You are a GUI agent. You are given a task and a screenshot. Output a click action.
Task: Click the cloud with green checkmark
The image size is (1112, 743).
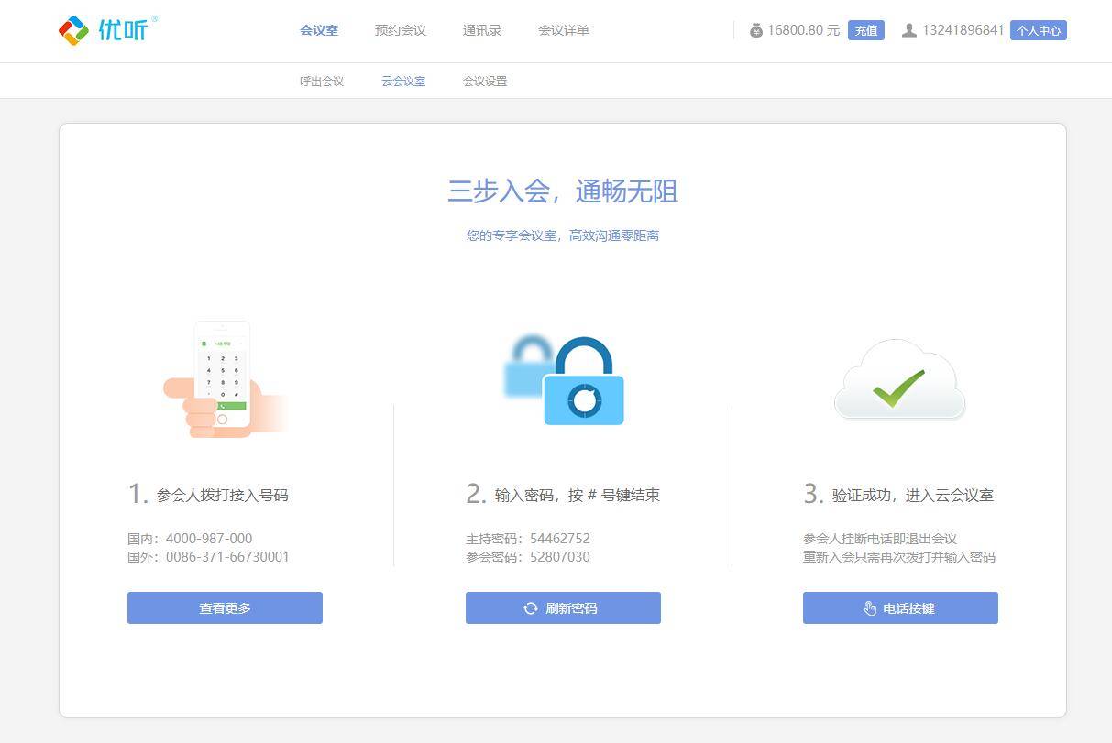coord(899,380)
